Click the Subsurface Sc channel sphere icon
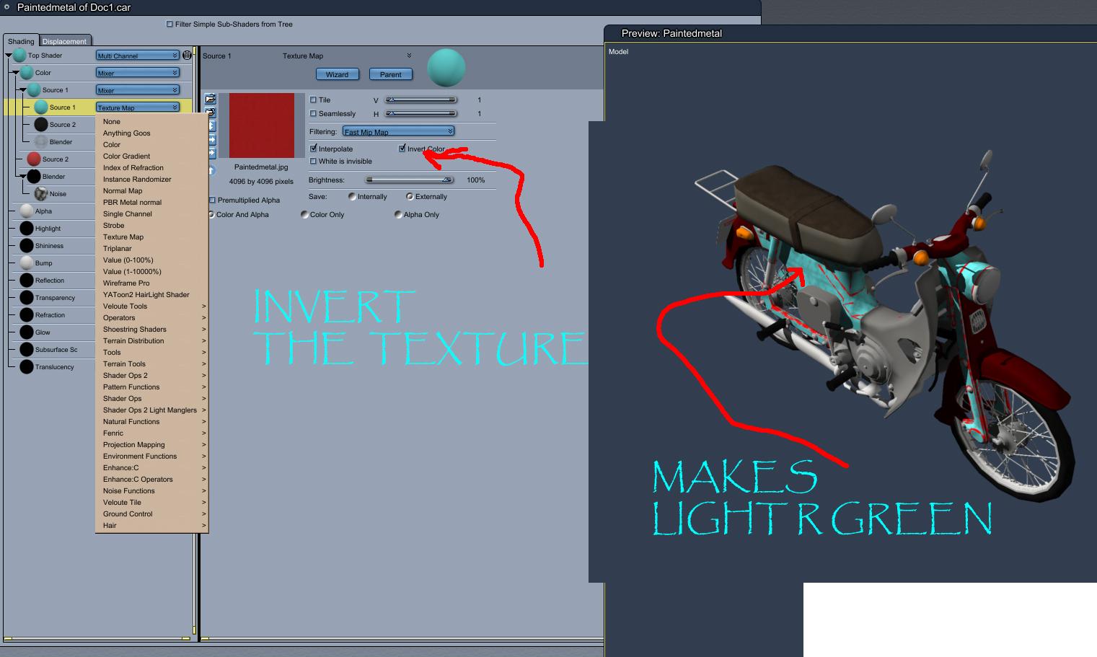 pyautogui.click(x=27, y=350)
